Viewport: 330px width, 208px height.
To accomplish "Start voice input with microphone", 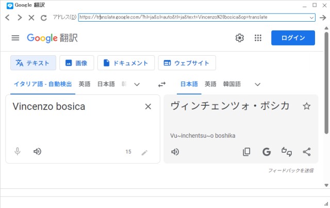I will pos(18,152).
